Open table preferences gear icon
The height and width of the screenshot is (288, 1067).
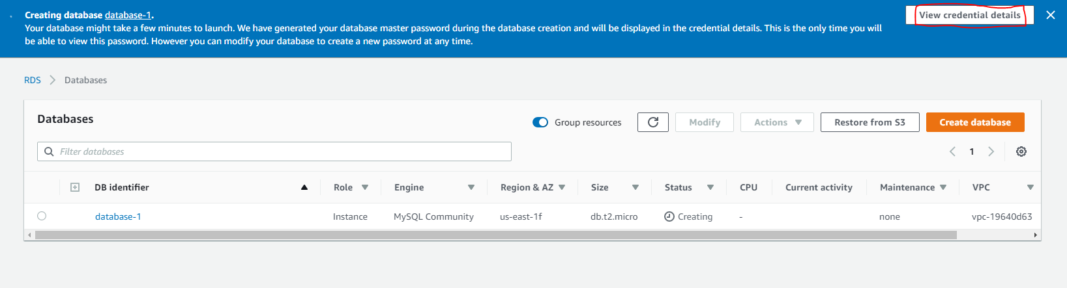click(x=1021, y=151)
